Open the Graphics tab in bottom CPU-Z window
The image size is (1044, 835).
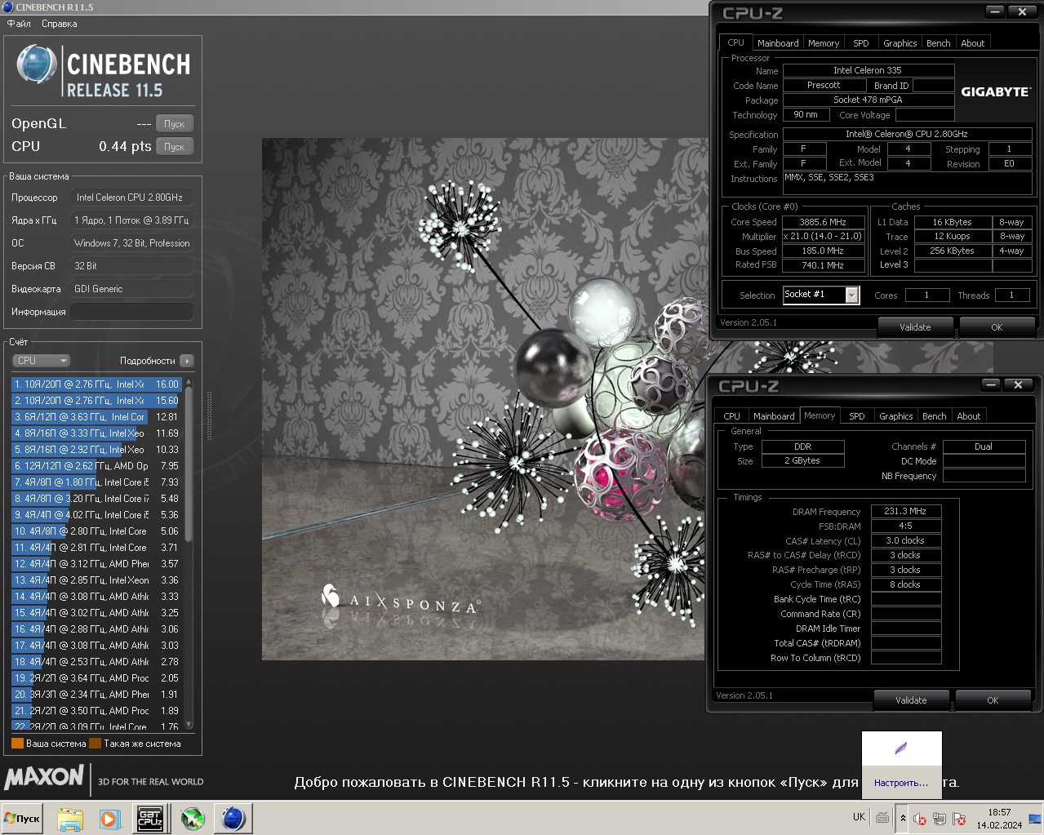click(x=896, y=416)
